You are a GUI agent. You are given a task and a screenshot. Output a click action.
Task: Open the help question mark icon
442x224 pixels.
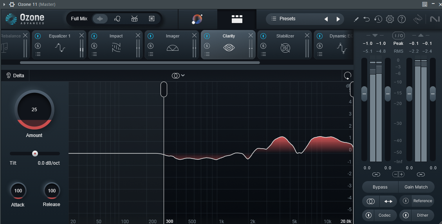[401, 19]
